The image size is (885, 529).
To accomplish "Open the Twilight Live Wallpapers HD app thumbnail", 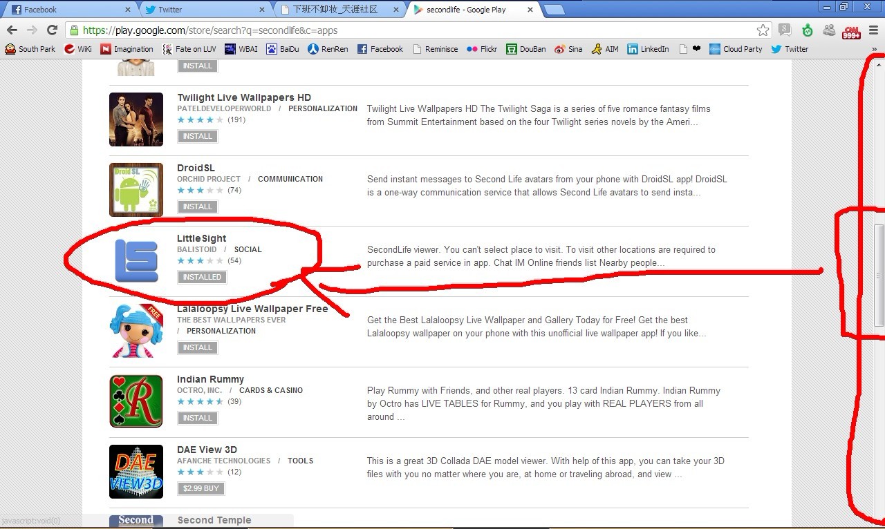I will [136, 119].
